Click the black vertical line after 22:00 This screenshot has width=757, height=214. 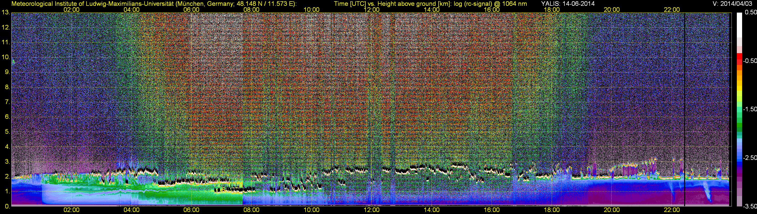coord(684,111)
